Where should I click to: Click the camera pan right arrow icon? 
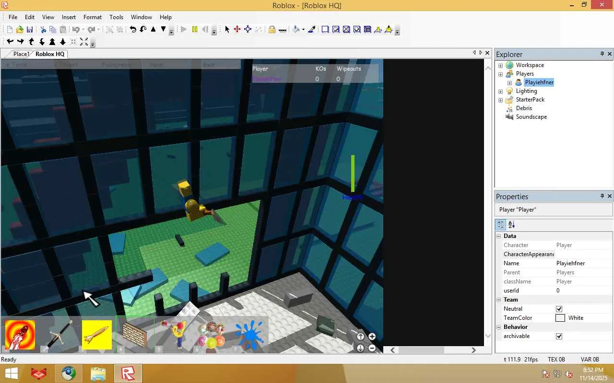(x=21, y=42)
